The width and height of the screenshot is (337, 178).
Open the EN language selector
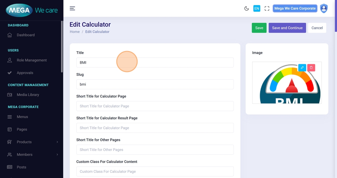pos(257,8)
